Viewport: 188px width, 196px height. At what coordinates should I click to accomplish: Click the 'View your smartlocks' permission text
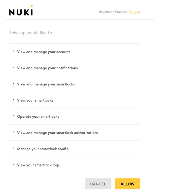(35, 100)
